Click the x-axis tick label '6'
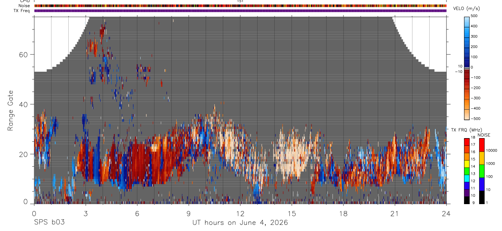This screenshot has width=502, height=231. coord(137,213)
